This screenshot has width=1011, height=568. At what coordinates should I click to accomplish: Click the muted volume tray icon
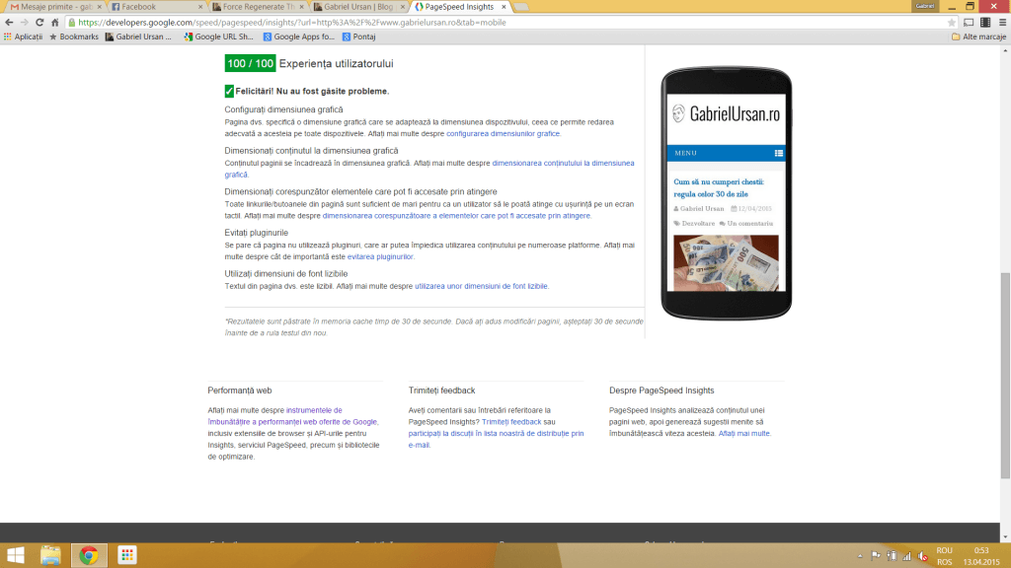pos(923,556)
